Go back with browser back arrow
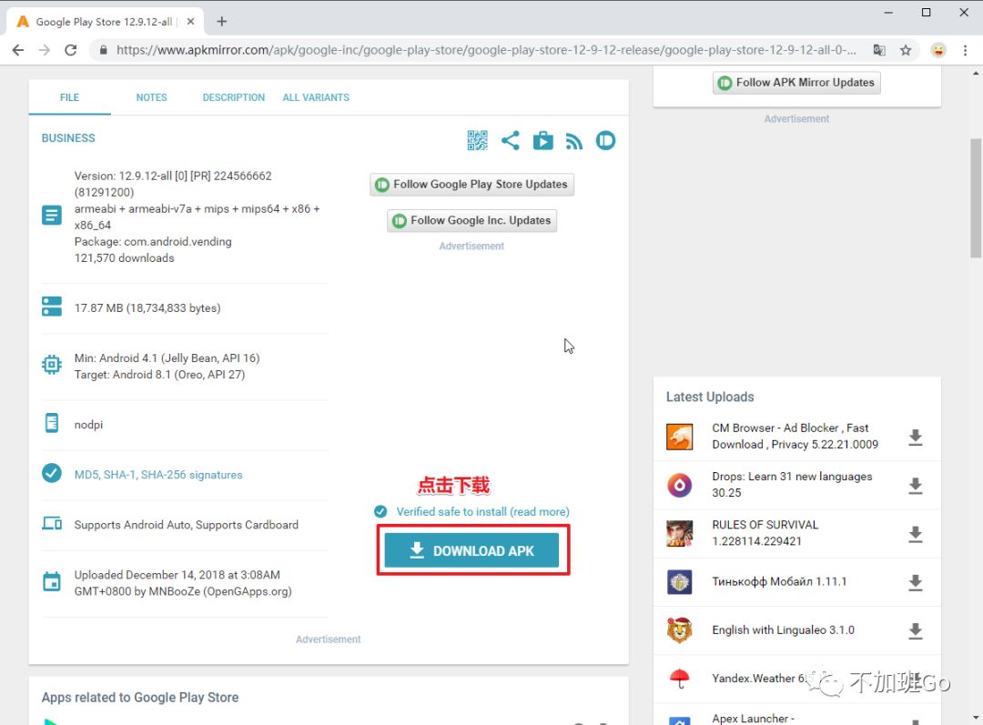Viewport: 983px width, 725px height. click(18, 50)
